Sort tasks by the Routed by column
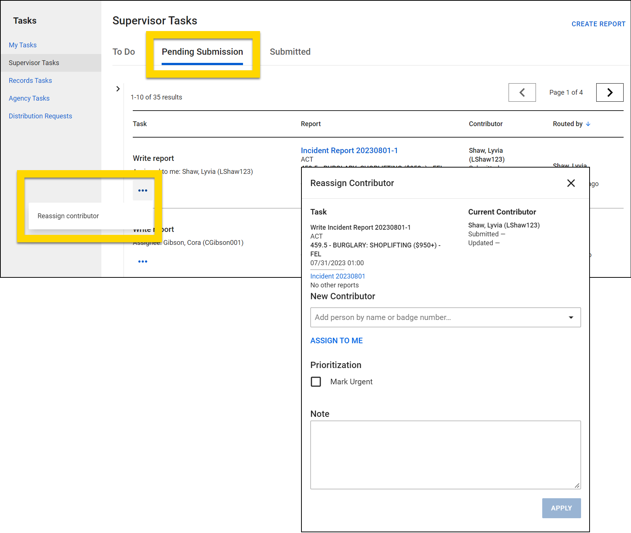The height and width of the screenshot is (533, 631). click(x=571, y=124)
